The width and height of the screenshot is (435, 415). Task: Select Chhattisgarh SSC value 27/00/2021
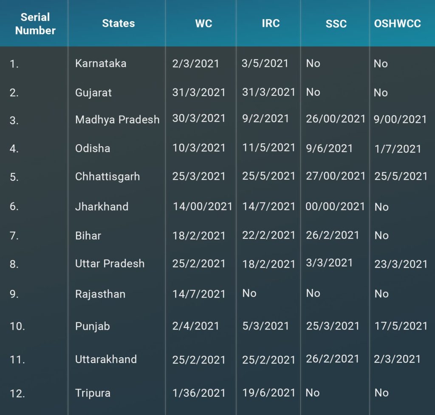click(336, 176)
